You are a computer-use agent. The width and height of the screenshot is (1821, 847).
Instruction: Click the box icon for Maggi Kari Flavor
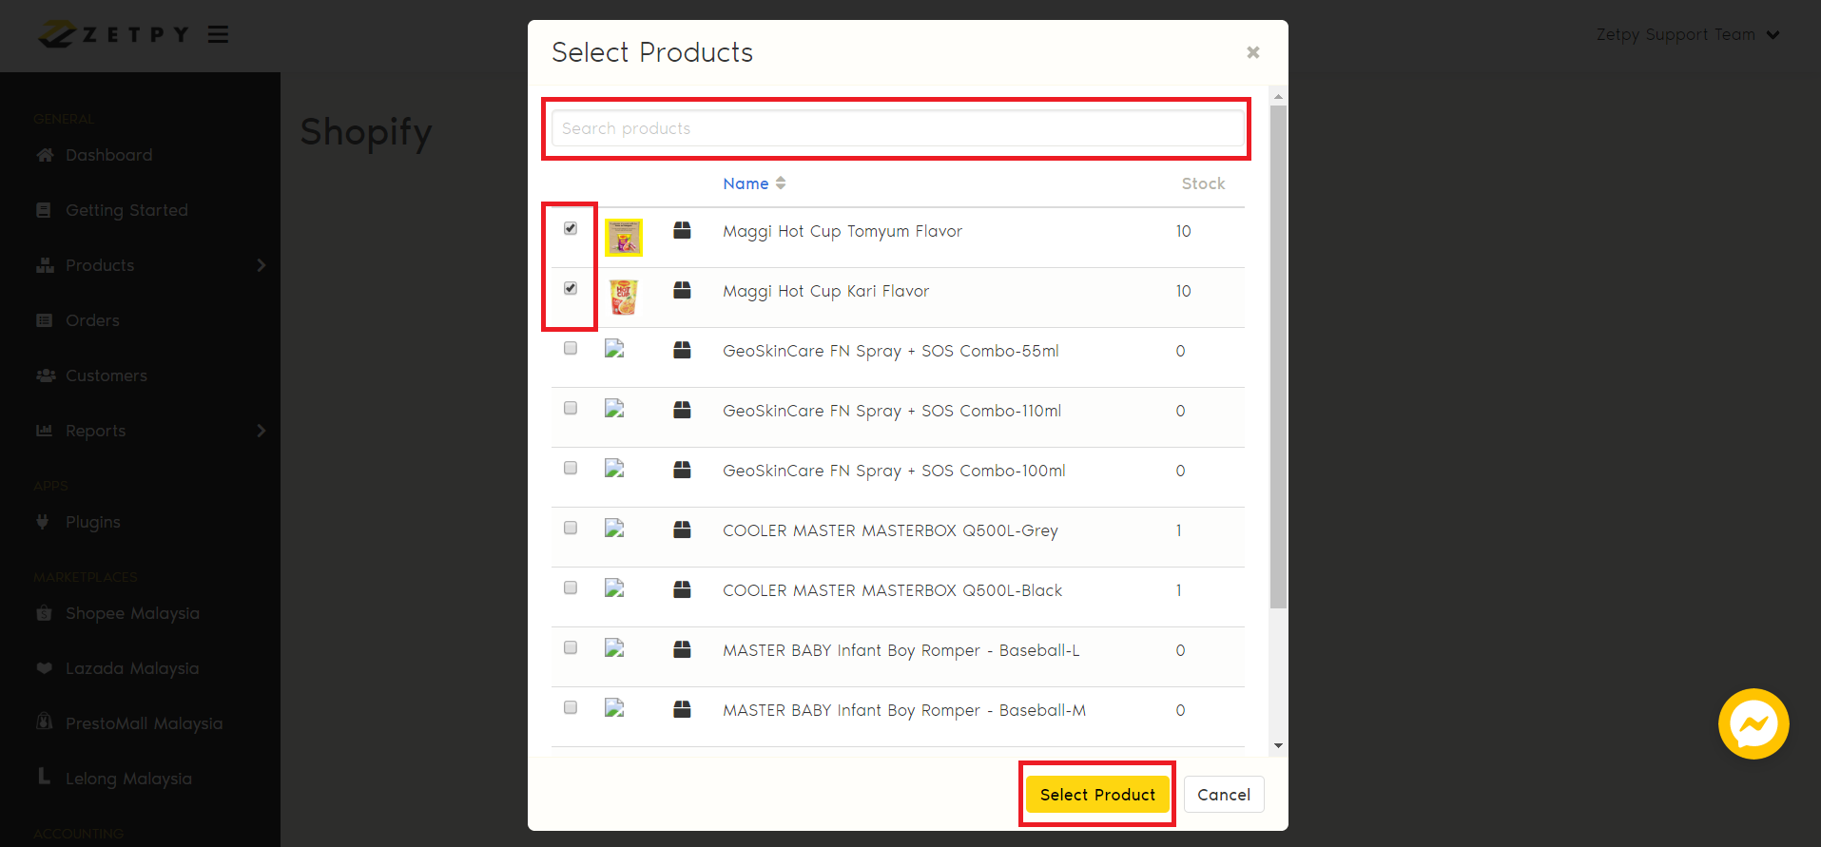[x=682, y=291]
